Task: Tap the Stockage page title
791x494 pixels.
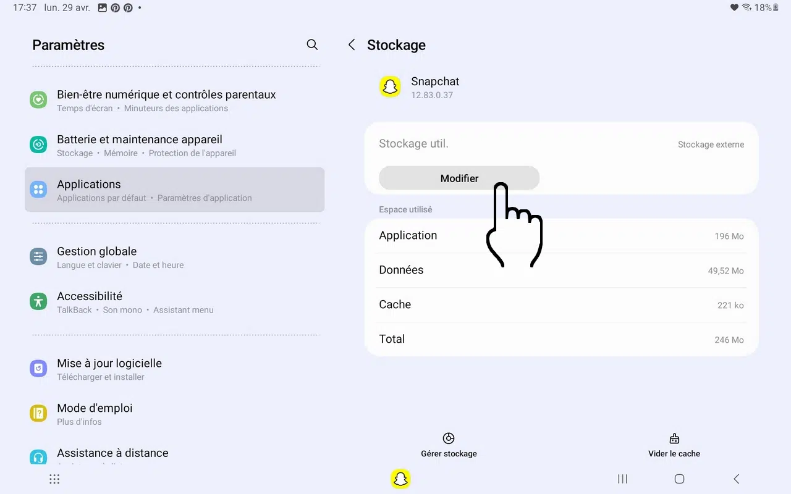Action: pyautogui.click(x=396, y=45)
